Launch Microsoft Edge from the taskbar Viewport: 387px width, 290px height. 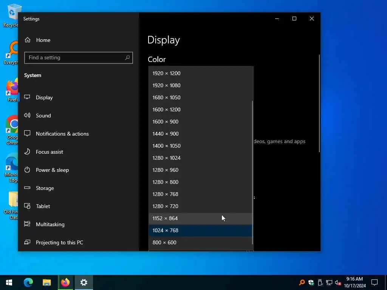pos(28,282)
